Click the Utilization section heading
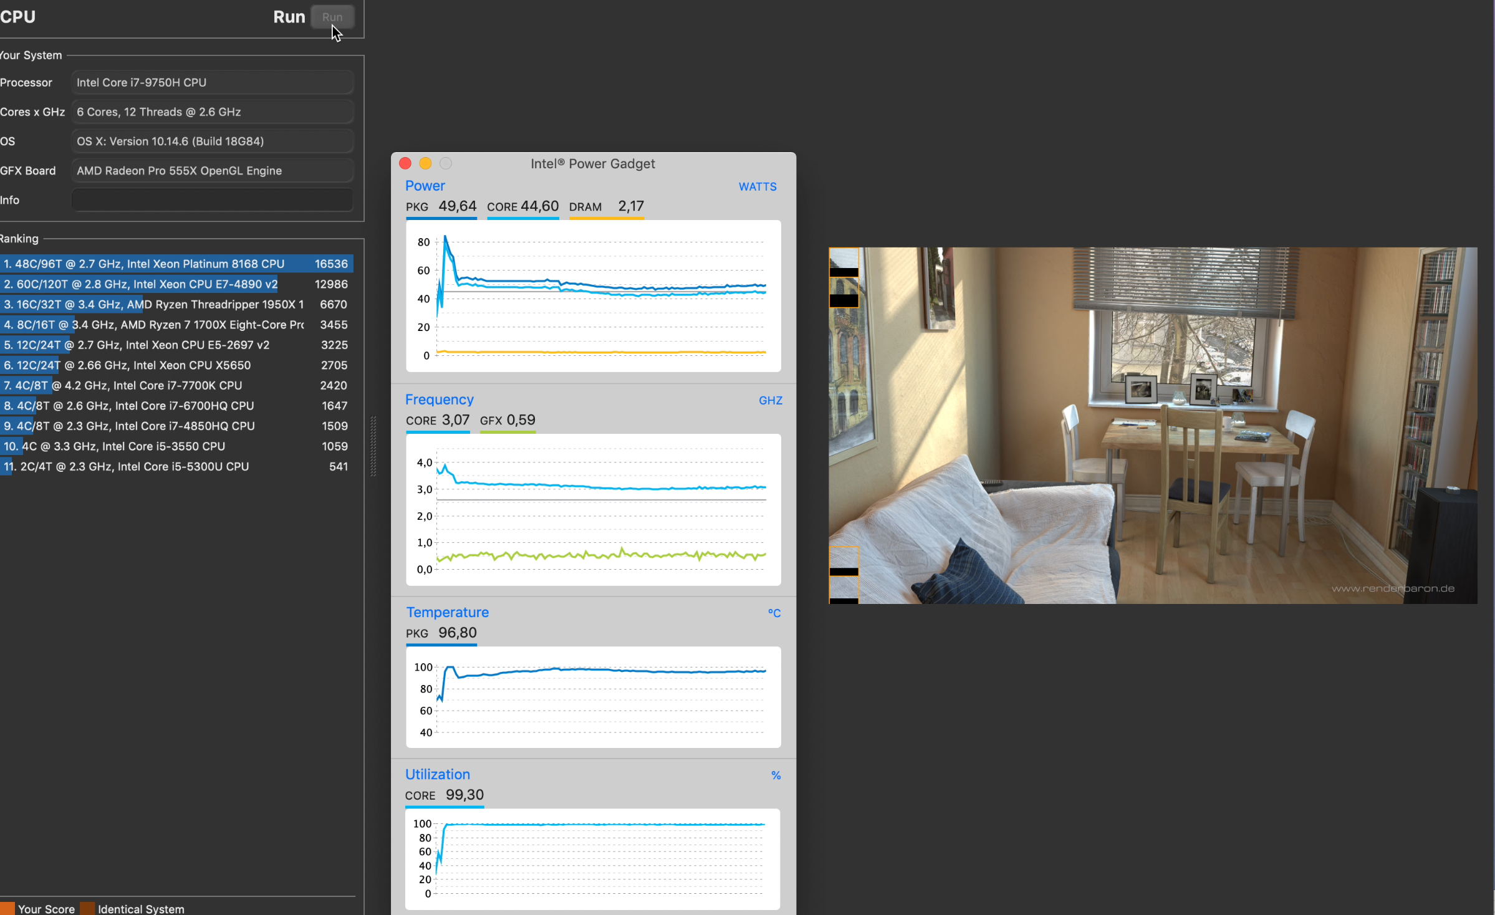The image size is (1495, 915). pos(438,774)
